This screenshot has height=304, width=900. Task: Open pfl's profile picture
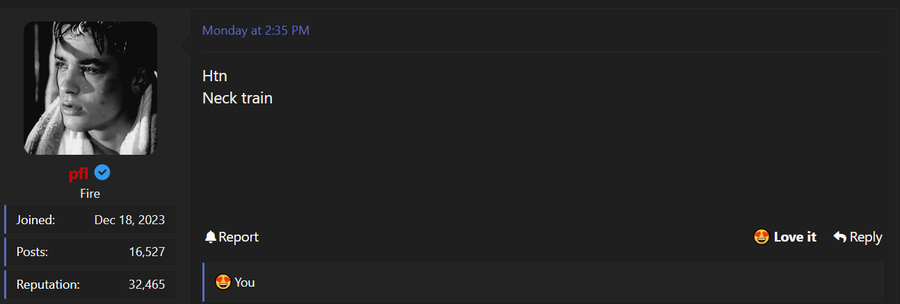pyautogui.click(x=90, y=88)
